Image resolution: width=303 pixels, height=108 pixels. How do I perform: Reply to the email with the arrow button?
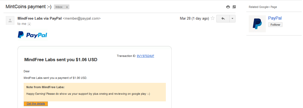click(x=223, y=19)
